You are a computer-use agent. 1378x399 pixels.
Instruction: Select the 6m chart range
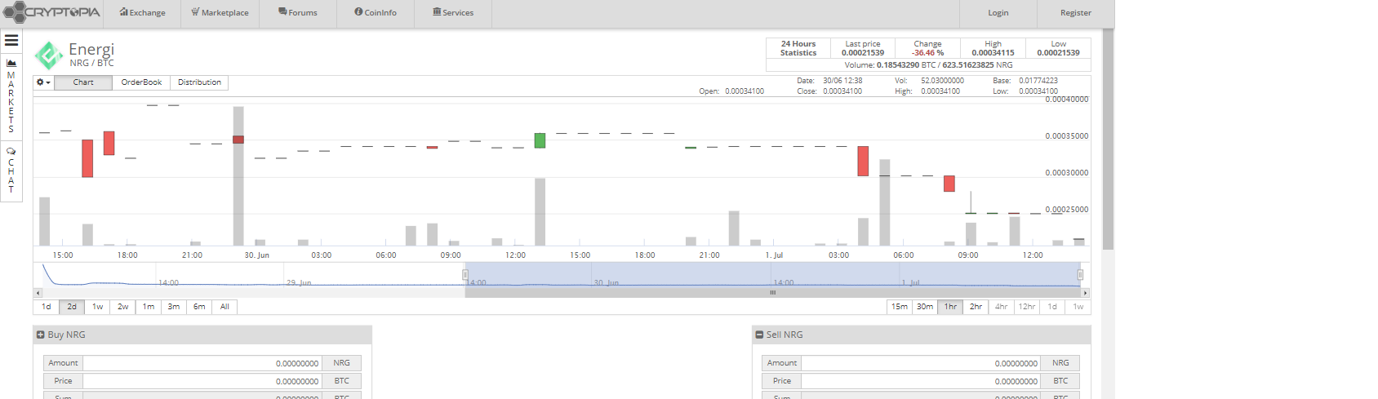click(x=199, y=307)
